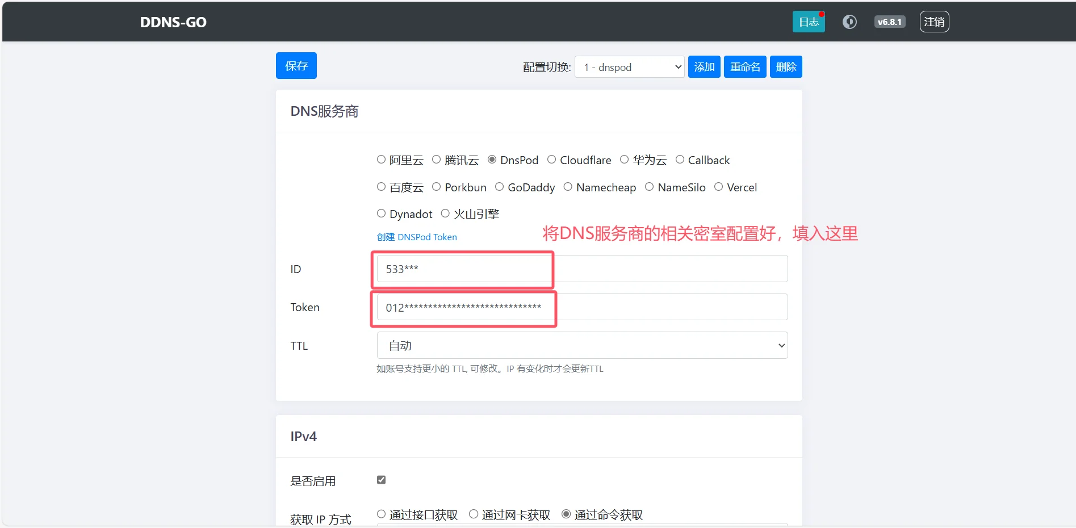
Task: Click the 注销 logout button
Action: coord(934,22)
